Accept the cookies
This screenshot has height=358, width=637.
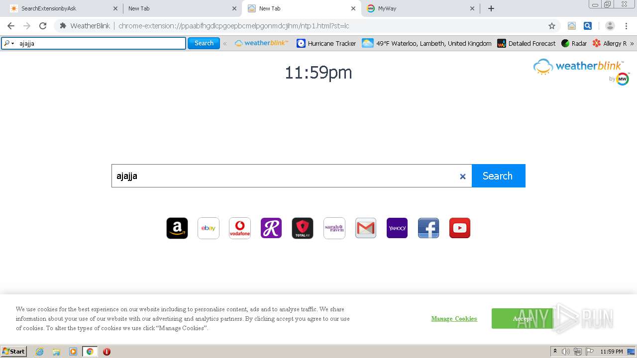[522, 319]
